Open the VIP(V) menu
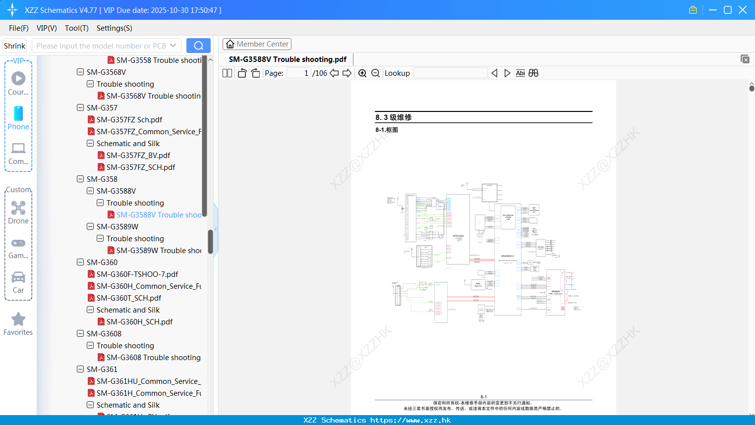This screenshot has width=755, height=425. pos(47,28)
